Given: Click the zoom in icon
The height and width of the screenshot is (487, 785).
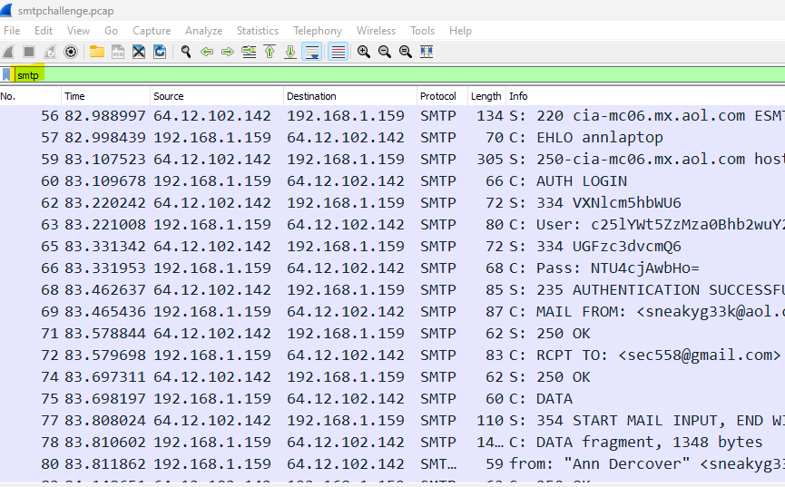Looking at the screenshot, I should [x=364, y=52].
